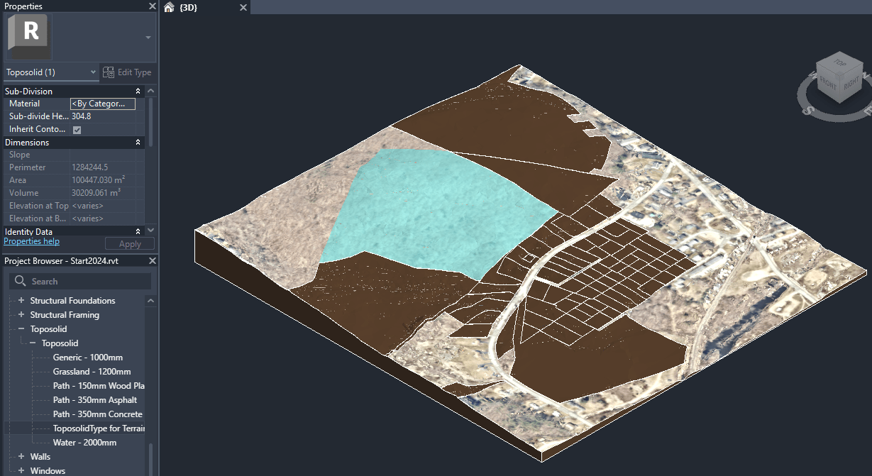Viewport: 872px width, 476px height.
Task: Expand the Walls category in Project Browser
Action: pyautogui.click(x=21, y=456)
